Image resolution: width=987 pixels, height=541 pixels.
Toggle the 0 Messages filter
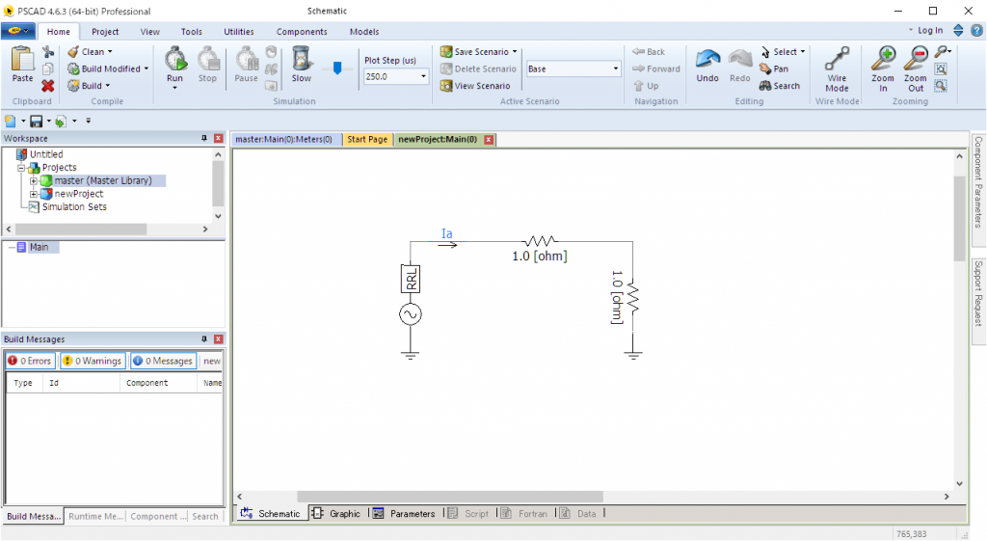(x=163, y=361)
